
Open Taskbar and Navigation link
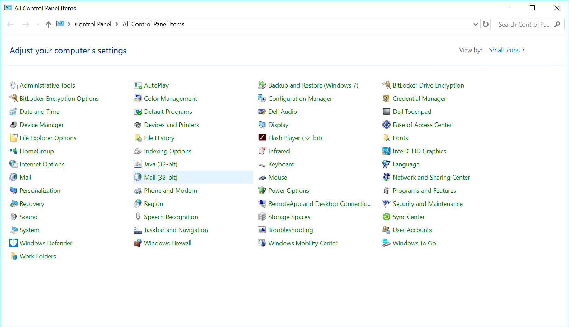(176, 230)
